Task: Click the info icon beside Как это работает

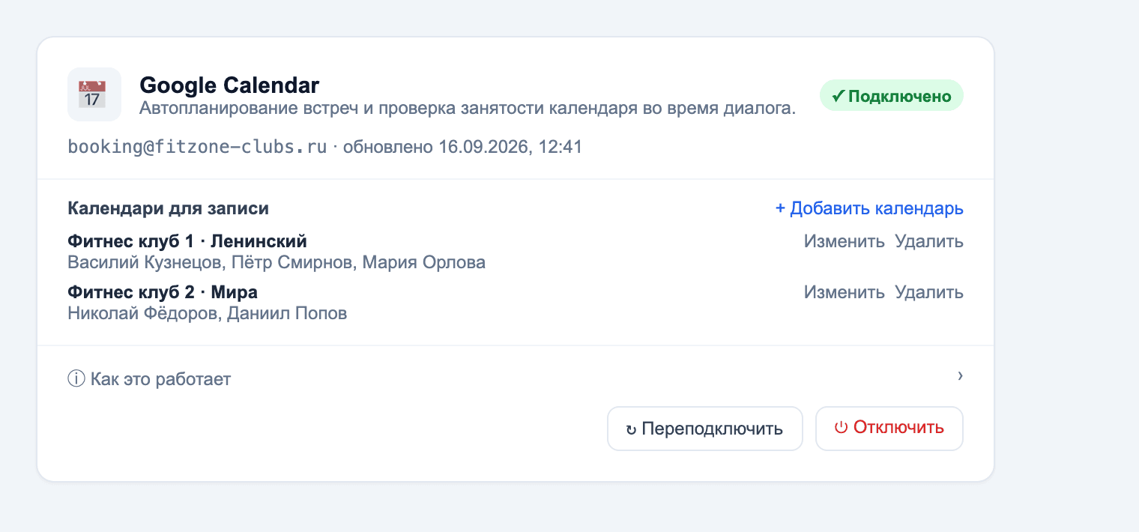Action: [76, 379]
